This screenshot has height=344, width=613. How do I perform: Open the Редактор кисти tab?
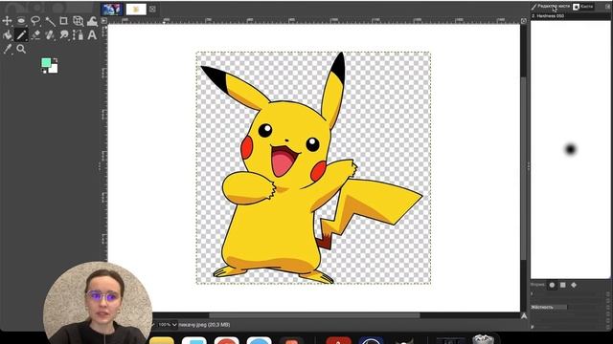551,7
